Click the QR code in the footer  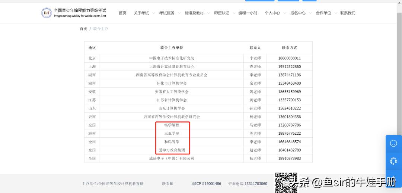(x=286, y=183)
